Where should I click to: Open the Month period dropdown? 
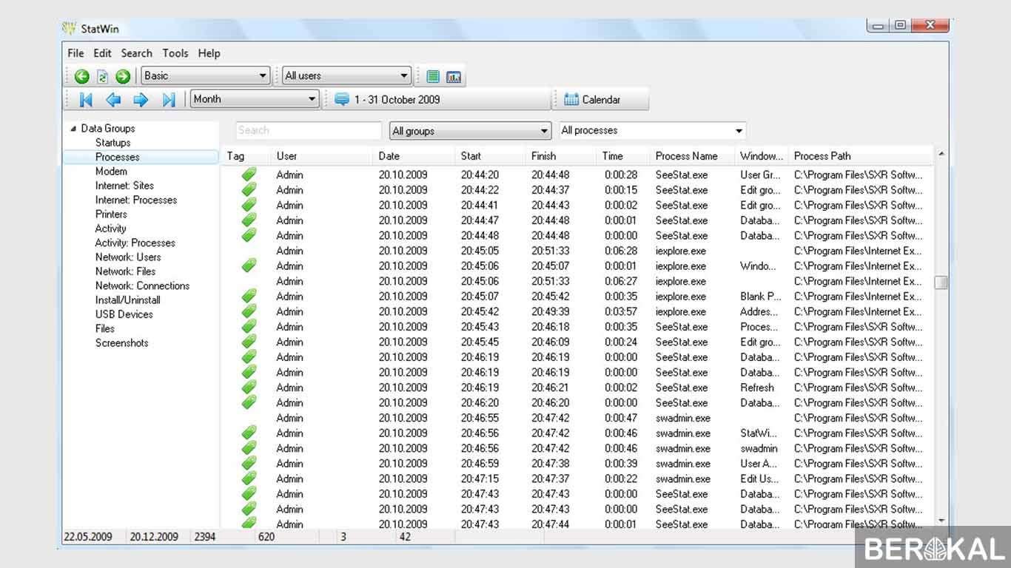(255, 99)
